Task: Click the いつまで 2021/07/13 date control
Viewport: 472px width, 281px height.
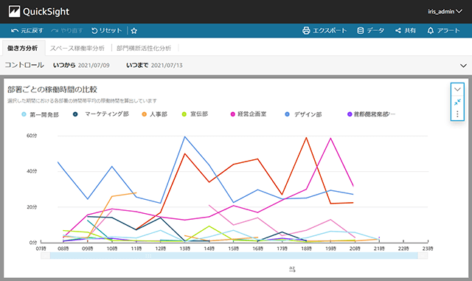Action: pos(154,66)
